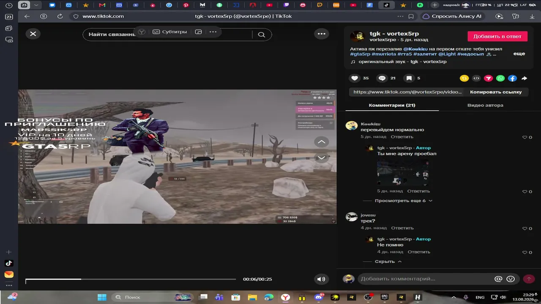
Task: Open comments via the speech bubble icon showing 21
Action: click(382, 78)
